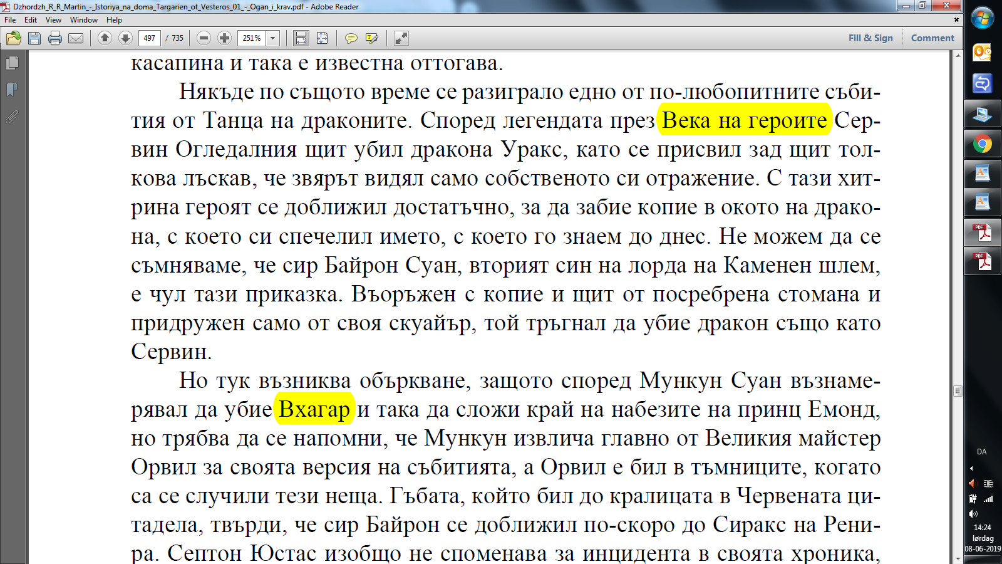Click the muted speaker tray icon
Viewport: 1002px width, 564px height.
click(973, 484)
